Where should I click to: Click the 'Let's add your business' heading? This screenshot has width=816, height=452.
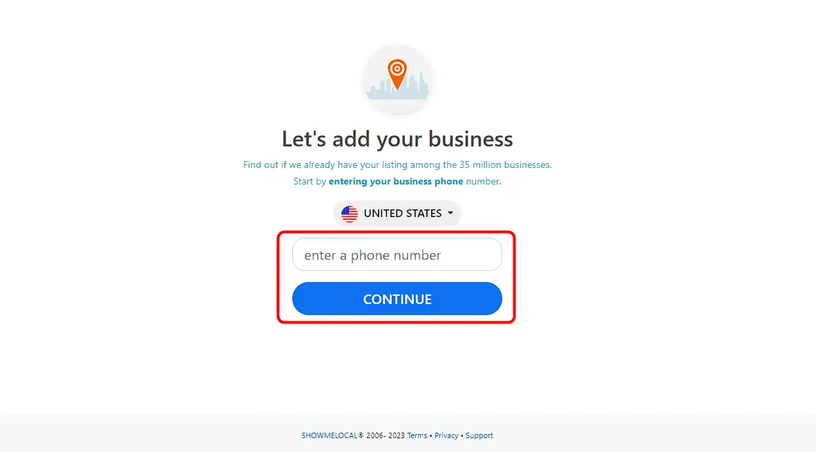pyautogui.click(x=397, y=139)
